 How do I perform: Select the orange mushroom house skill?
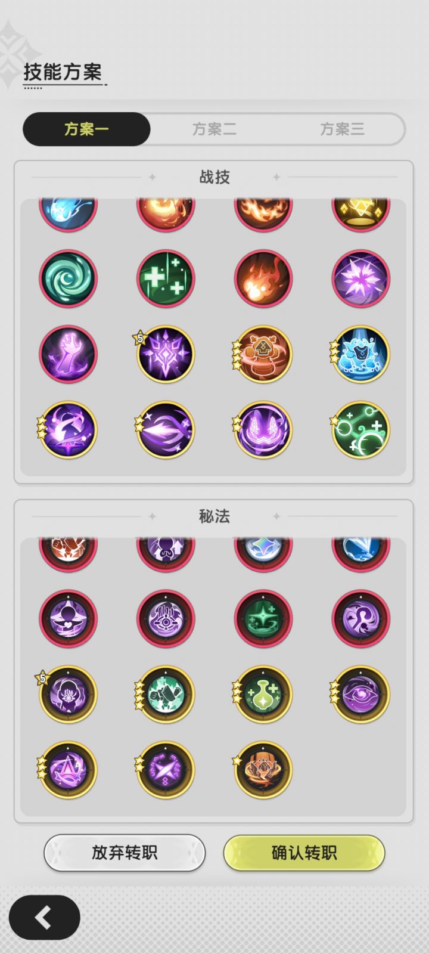263,354
